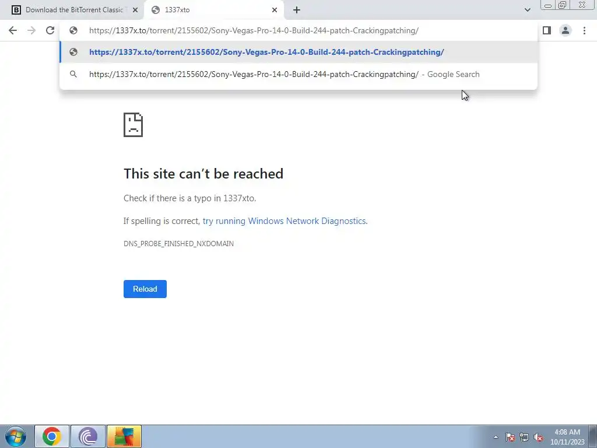597x448 pixels.
Task: Reload the page with the toolbar refresh icon
Action: (50, 30)
